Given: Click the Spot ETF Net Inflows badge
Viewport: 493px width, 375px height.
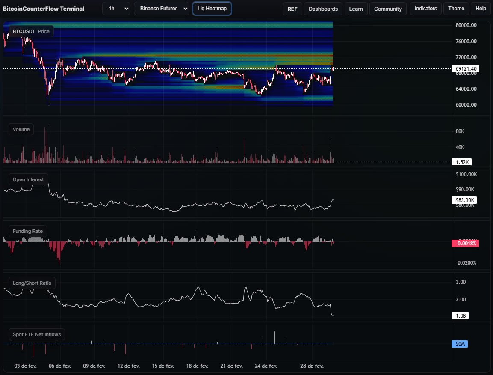Looking at the screenshot, I should click(x=36, y=334).
